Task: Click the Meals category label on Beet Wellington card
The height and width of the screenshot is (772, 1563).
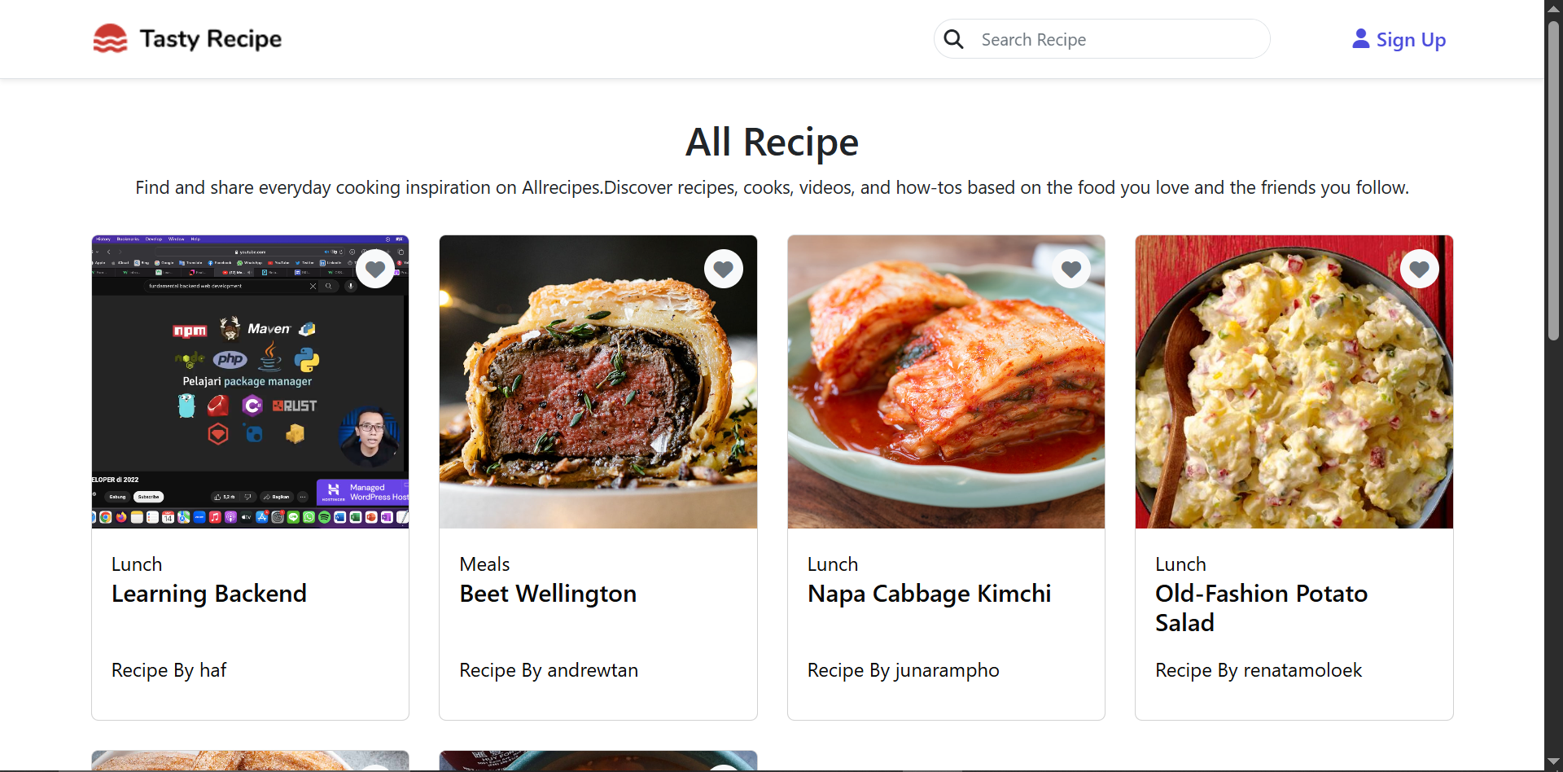Action: (x=484, y=564)
